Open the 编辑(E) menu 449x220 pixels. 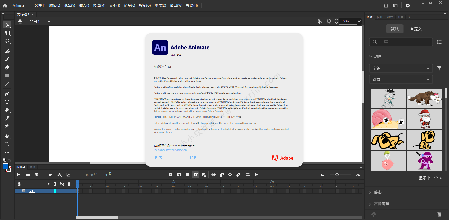coord(54,5)
